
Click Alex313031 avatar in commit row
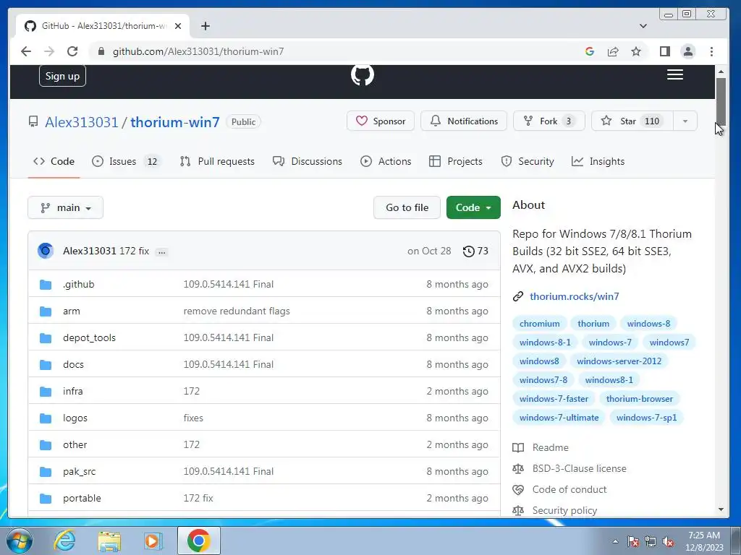(x=46, y=251)
